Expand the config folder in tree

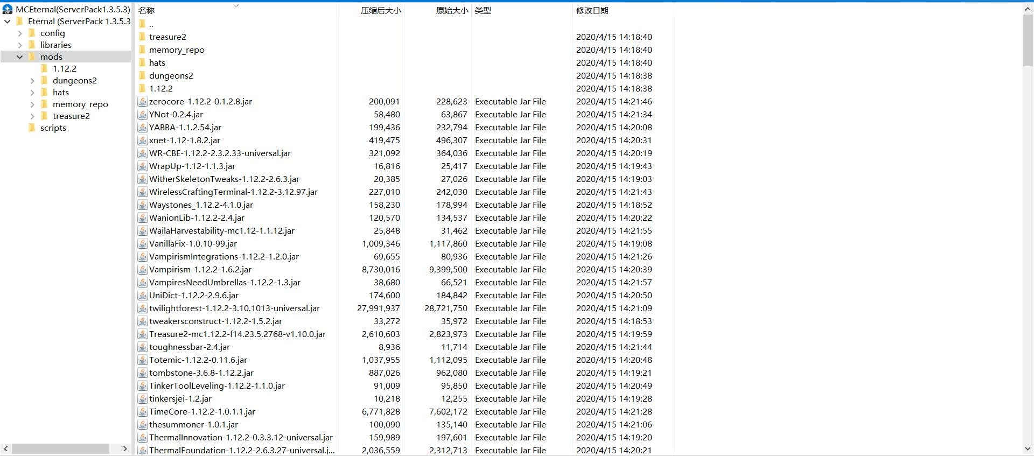[20, 33]
